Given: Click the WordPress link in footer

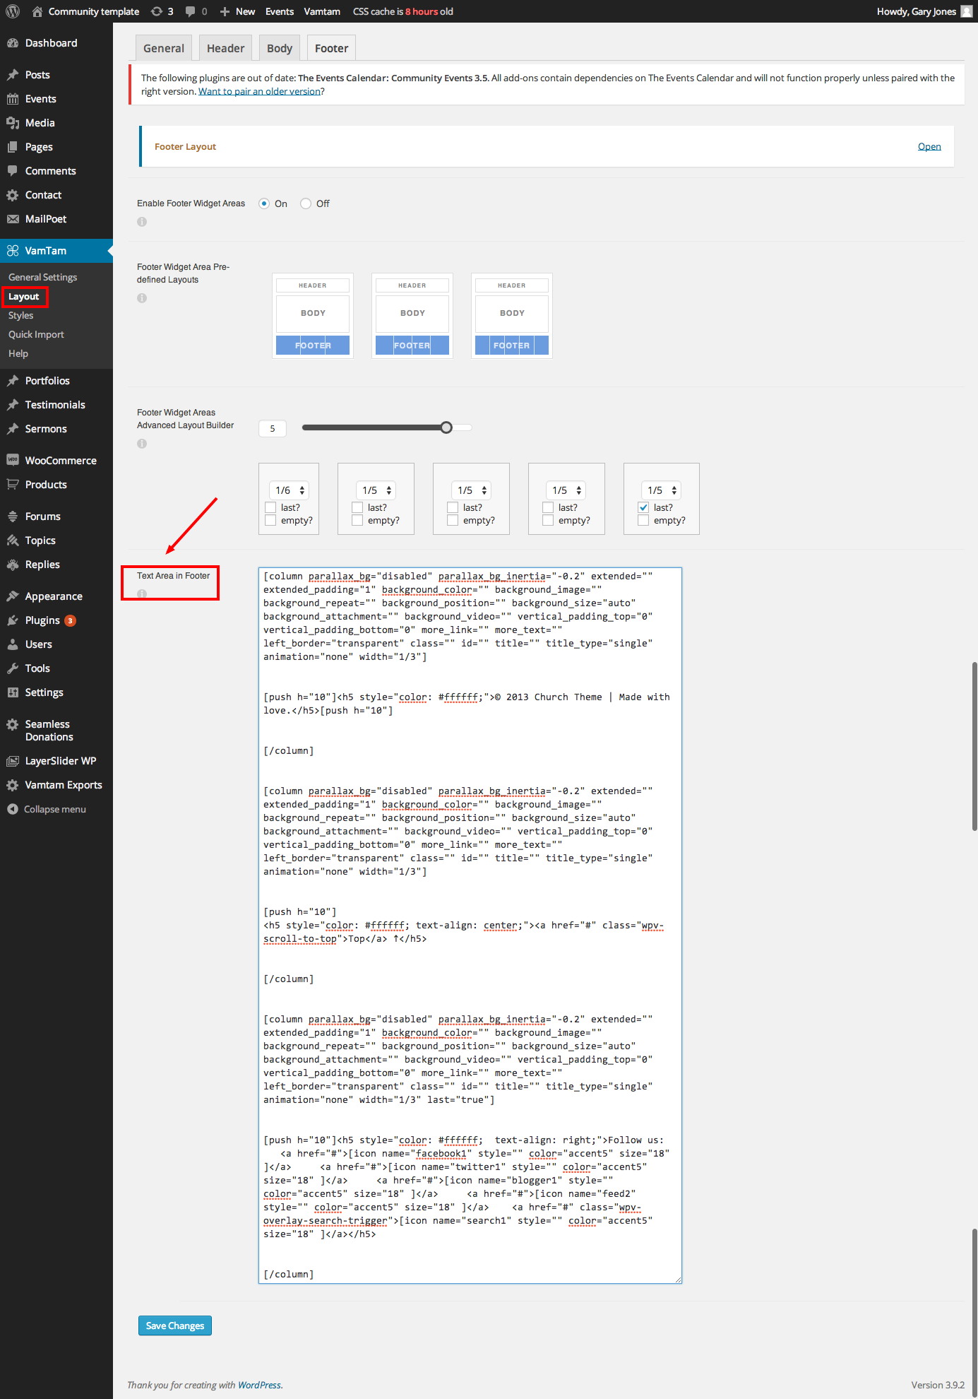Looking at the screenshot, I should (x=259, y=1385).
